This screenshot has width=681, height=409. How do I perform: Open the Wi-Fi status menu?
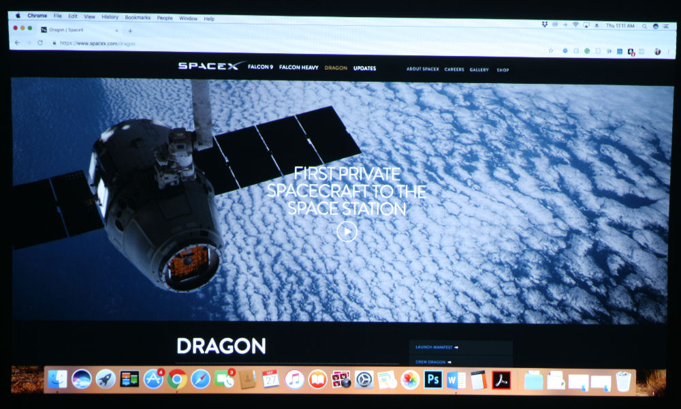point(575,25)
